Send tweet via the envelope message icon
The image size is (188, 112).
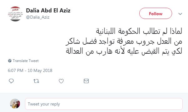tap(86, 81)
